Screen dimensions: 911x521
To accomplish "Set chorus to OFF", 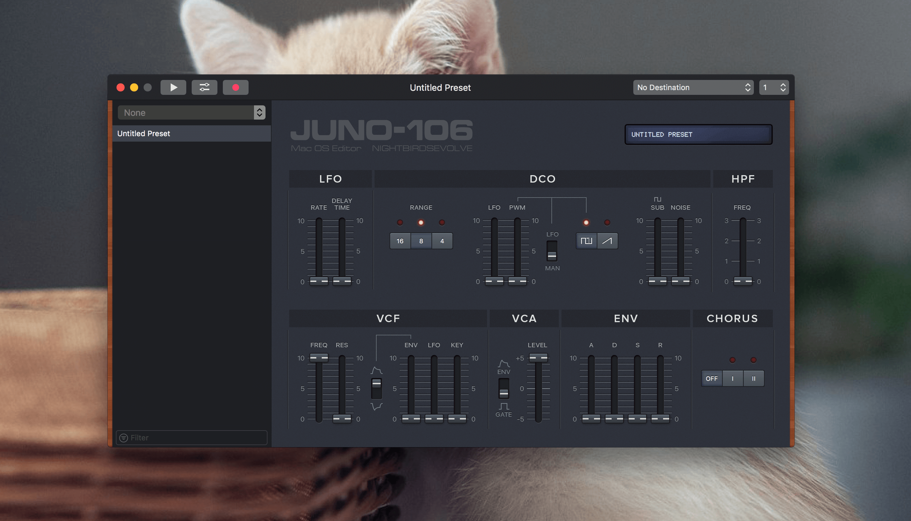I will (712, 379).
